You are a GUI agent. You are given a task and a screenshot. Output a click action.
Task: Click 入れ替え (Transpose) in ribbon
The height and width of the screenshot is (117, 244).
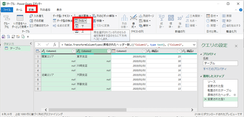[x=37, y=16]
